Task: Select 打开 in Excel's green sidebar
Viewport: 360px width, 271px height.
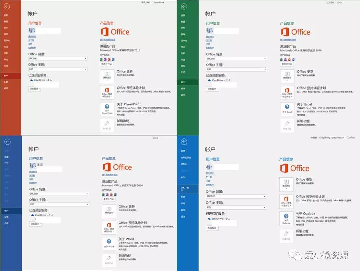Action: pyautogui.click(x=183, y=28)
